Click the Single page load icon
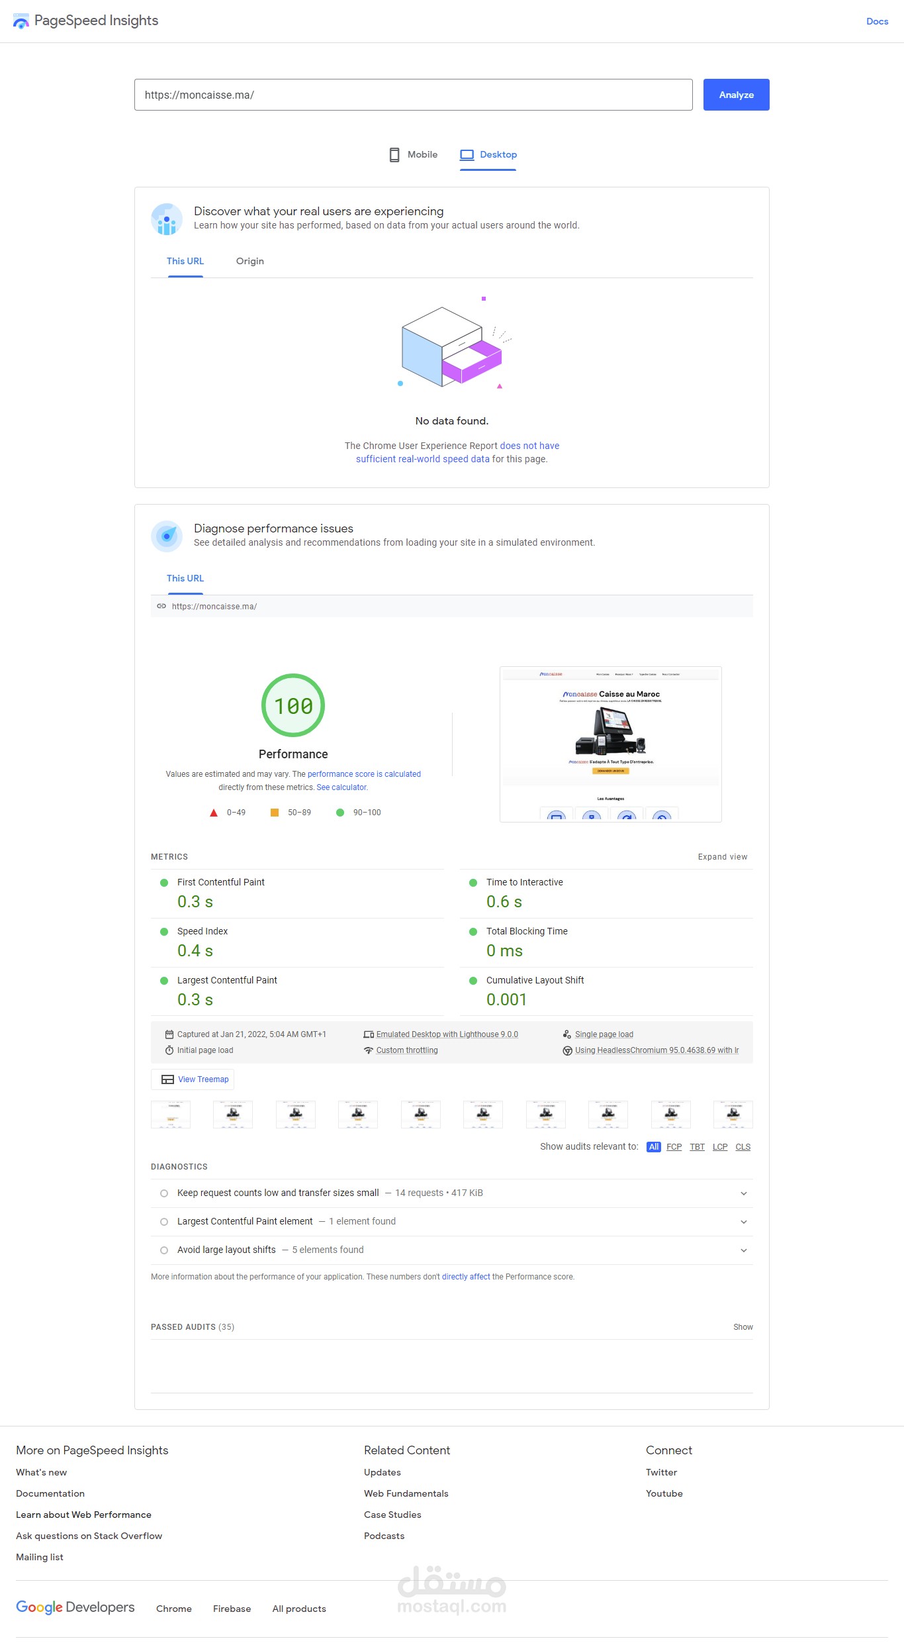The height and width of the screenshot is (1649, 904). click(x=567, y=1034)
